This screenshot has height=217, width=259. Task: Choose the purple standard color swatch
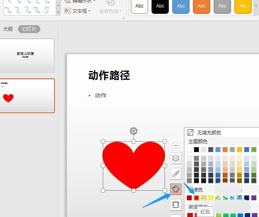[x=254, y=197]
